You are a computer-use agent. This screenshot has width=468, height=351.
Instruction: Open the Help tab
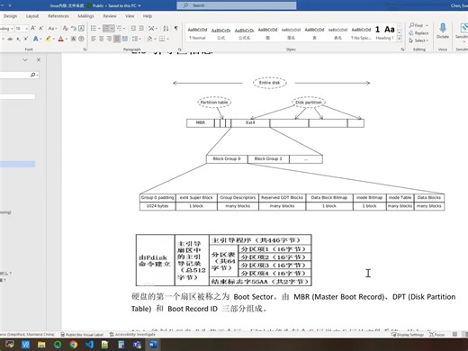point(148,16)
